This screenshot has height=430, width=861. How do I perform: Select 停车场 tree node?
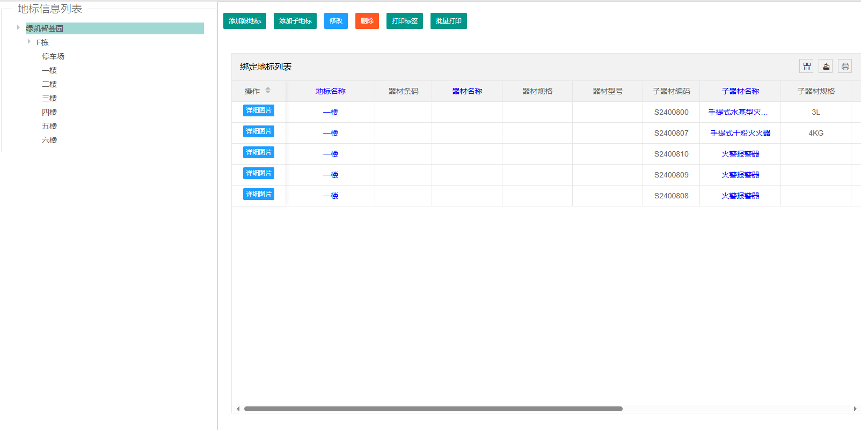53,56
